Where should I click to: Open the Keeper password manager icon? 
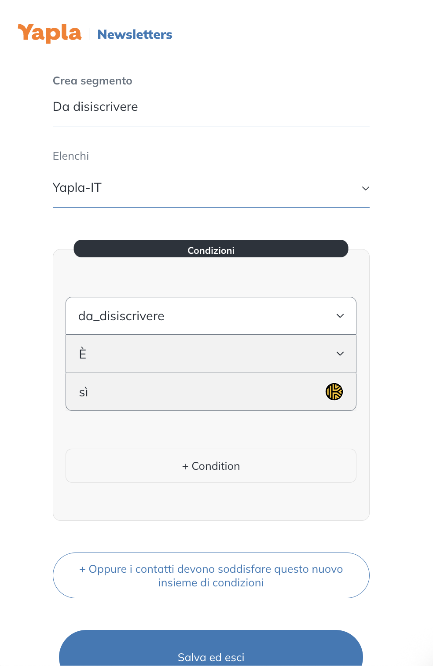(334, 392)
